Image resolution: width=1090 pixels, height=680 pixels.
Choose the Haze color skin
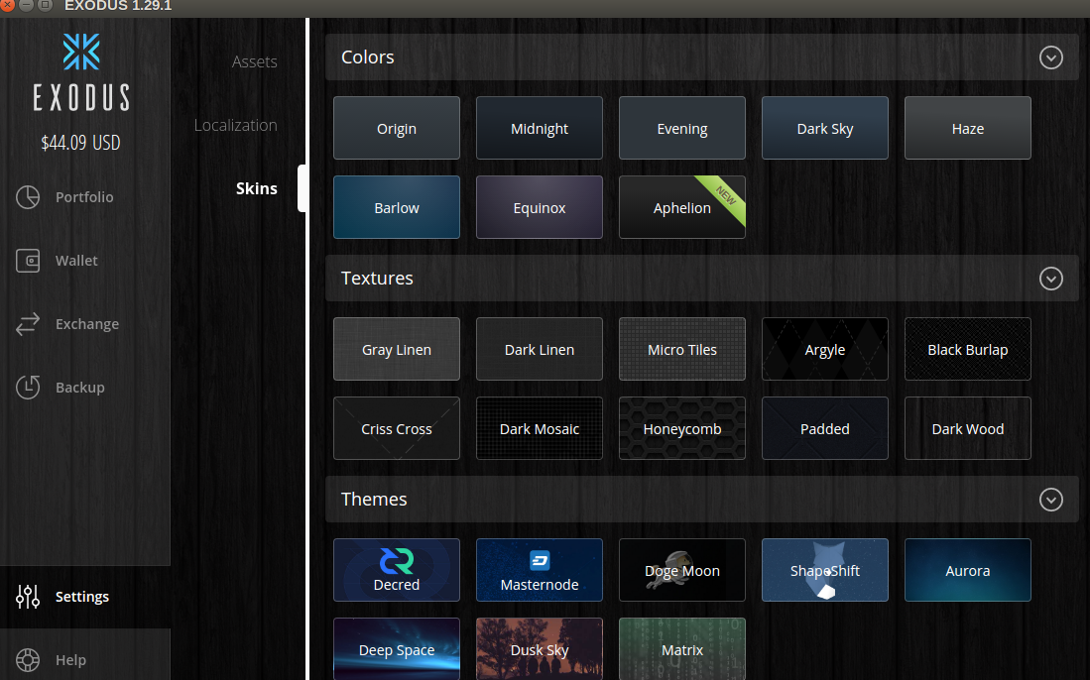(968, 128)
